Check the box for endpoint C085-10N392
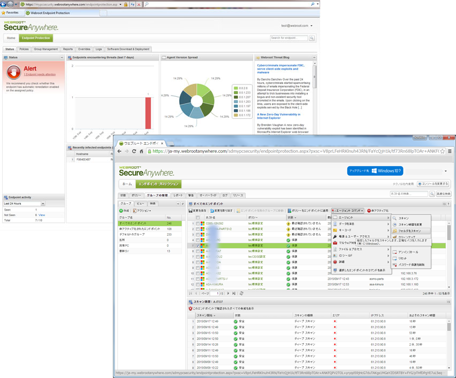Viewport: 456px width, 378px height. click(x=197, y=223)
